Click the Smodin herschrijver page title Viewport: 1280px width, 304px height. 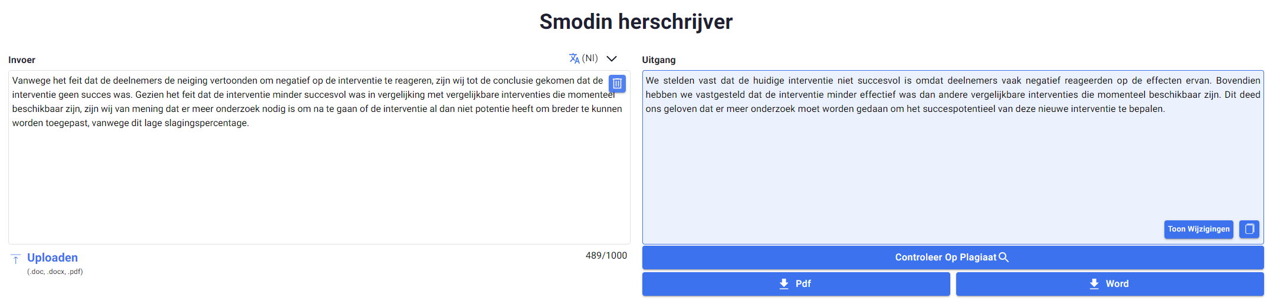636,22
